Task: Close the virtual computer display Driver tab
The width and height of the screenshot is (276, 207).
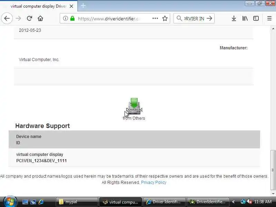Action: pos(71,6)
